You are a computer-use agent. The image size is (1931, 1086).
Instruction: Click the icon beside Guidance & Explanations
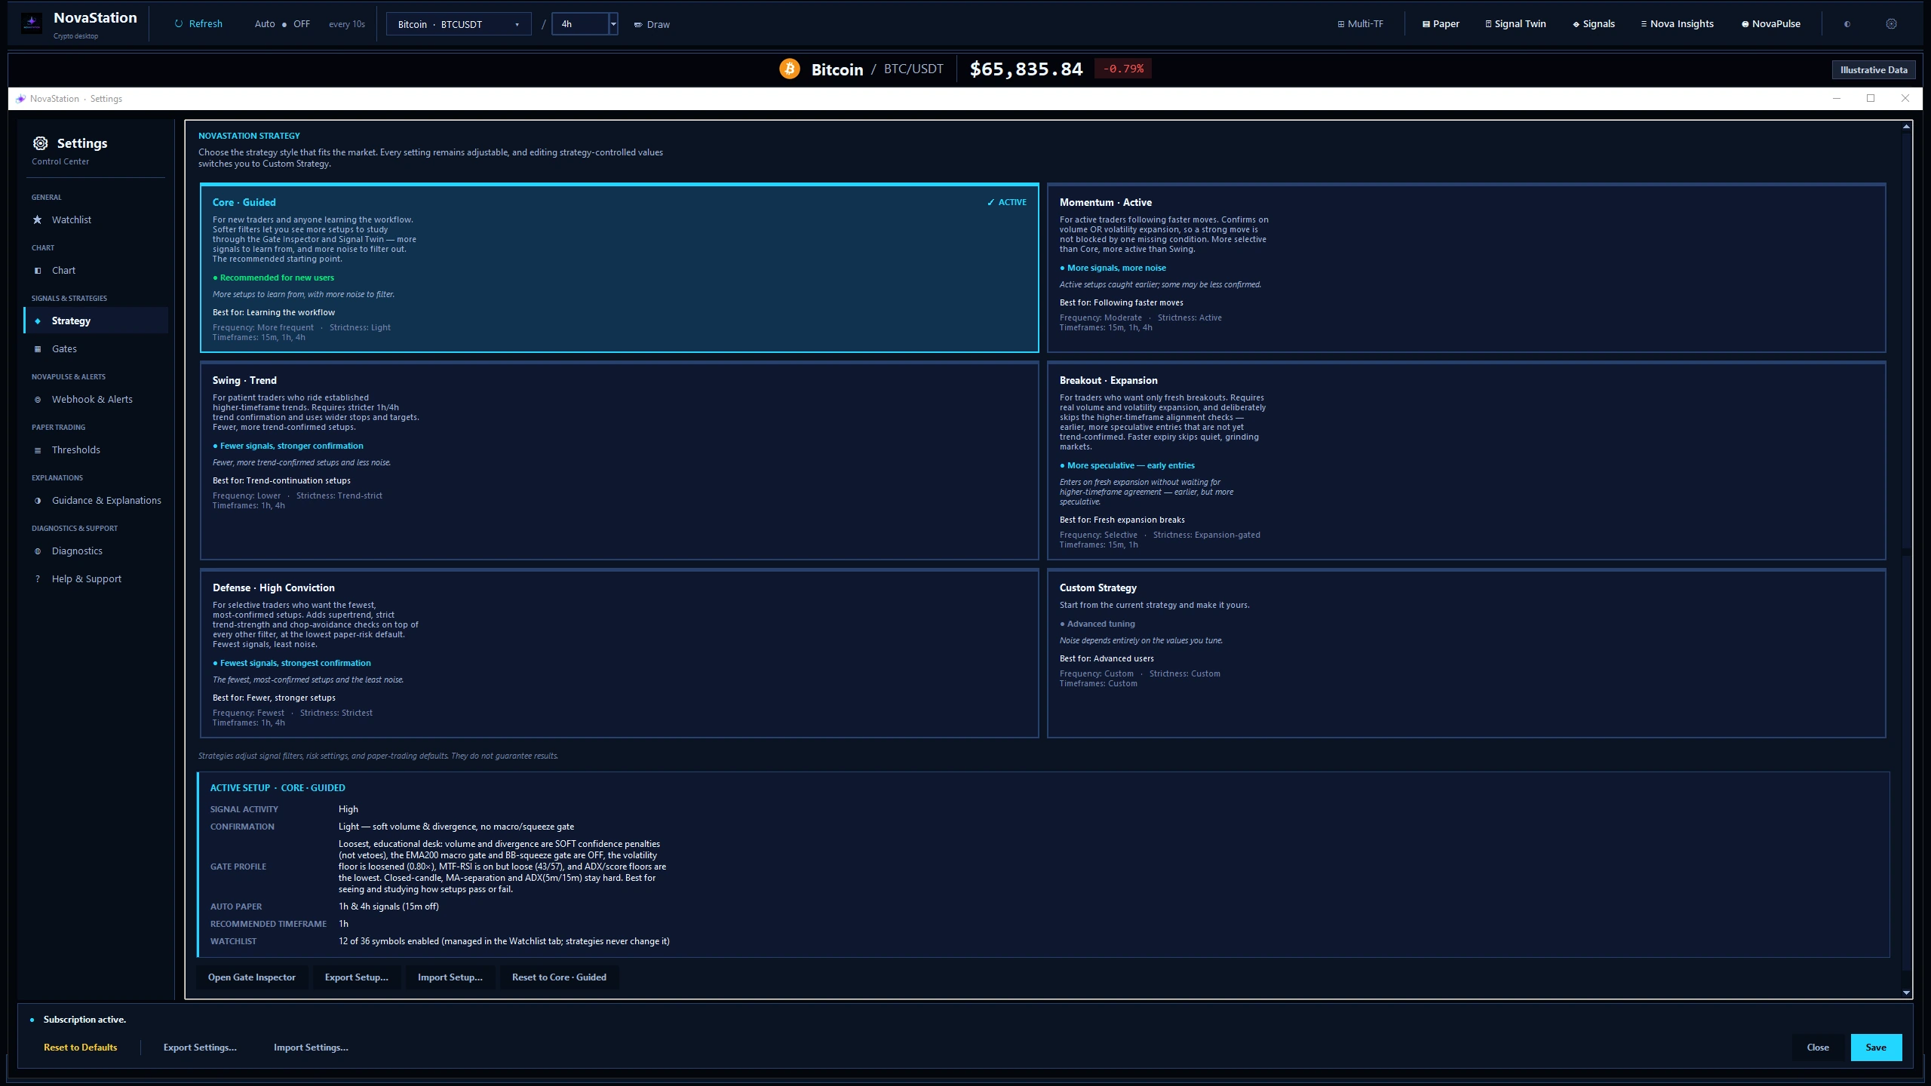click(38, 501)
